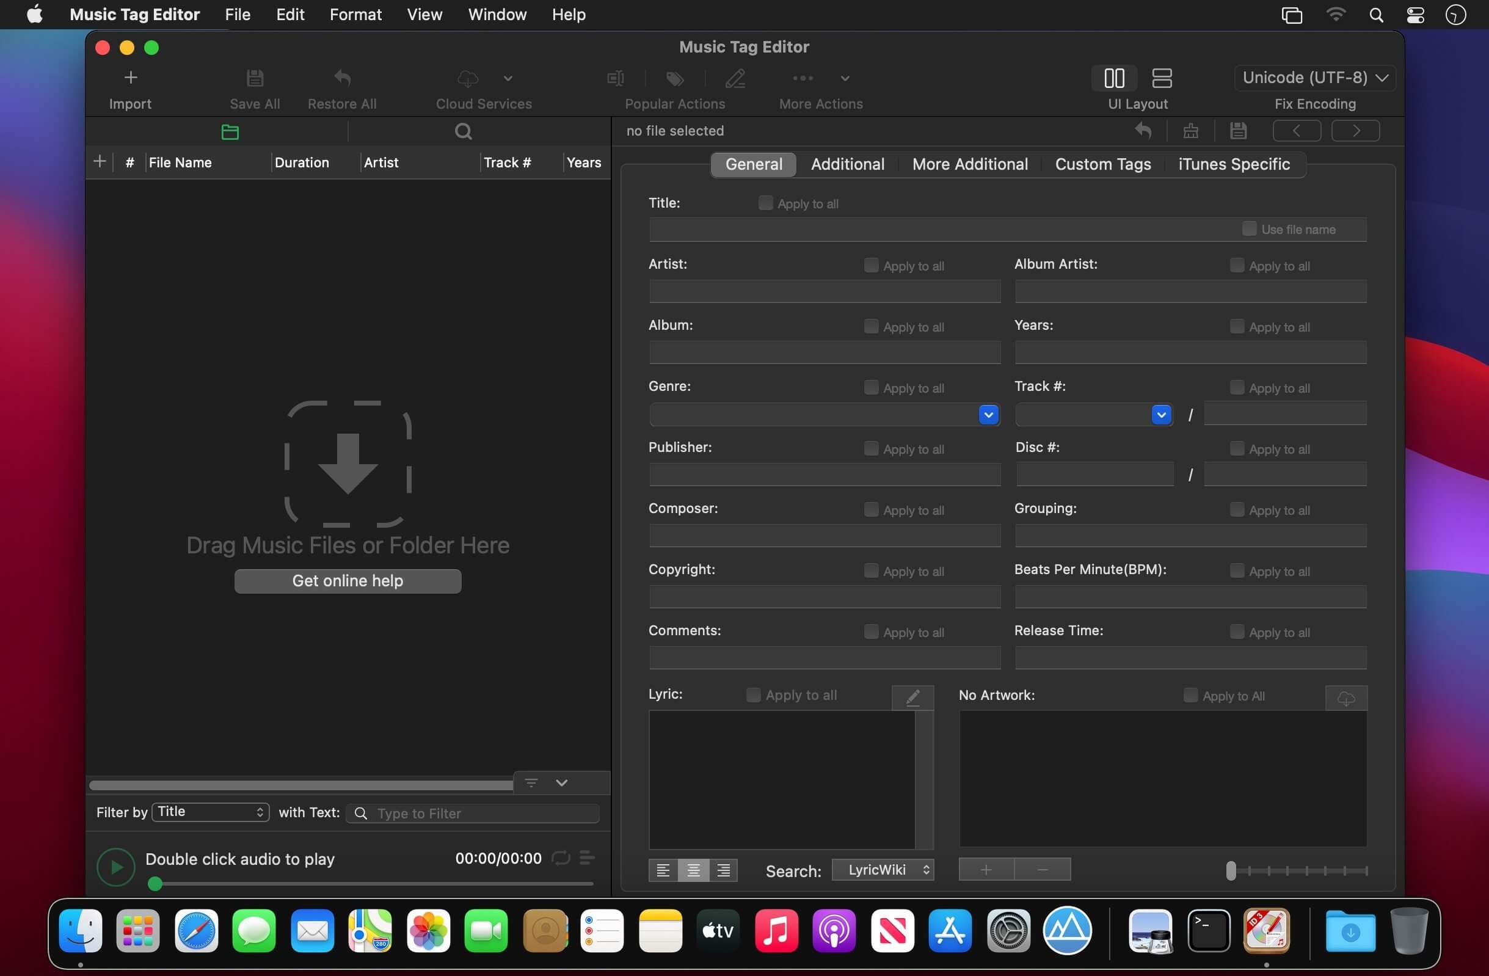The height and width of the screenshot is (976, 1489).
Task: Select stacked rows UI layout
Action: click(1161, 78)
